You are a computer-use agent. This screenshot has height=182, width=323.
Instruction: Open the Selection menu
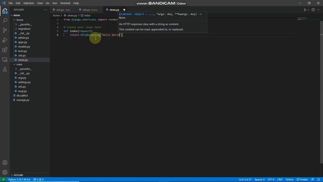click(29, 3)
